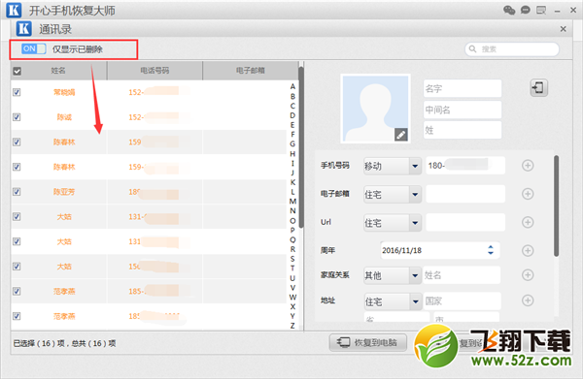Jump to letter C in index

[x=292, y=106]
